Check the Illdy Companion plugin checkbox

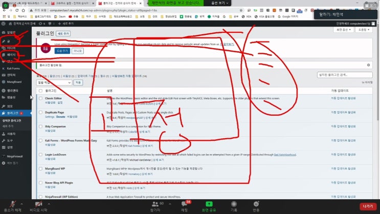[40, 126]
